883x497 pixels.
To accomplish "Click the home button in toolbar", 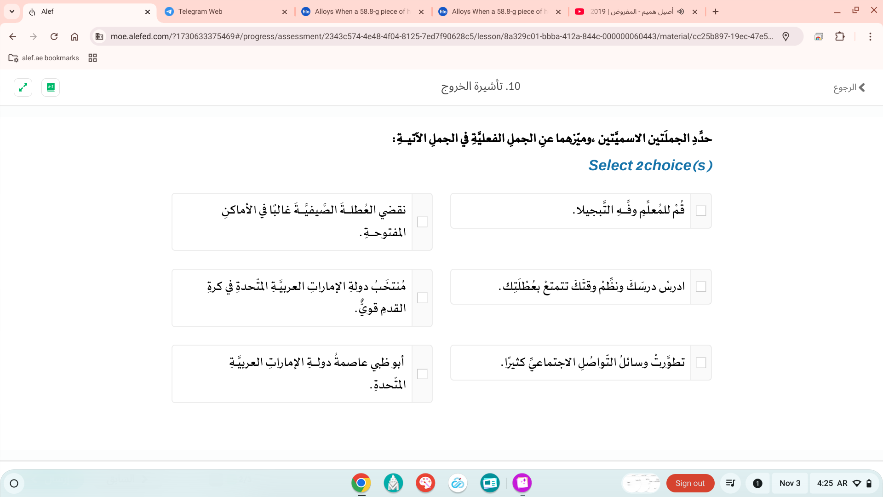I will 75,36.
